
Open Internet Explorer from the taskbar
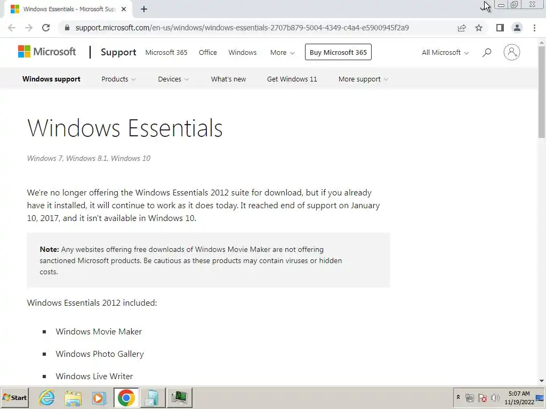47,397
